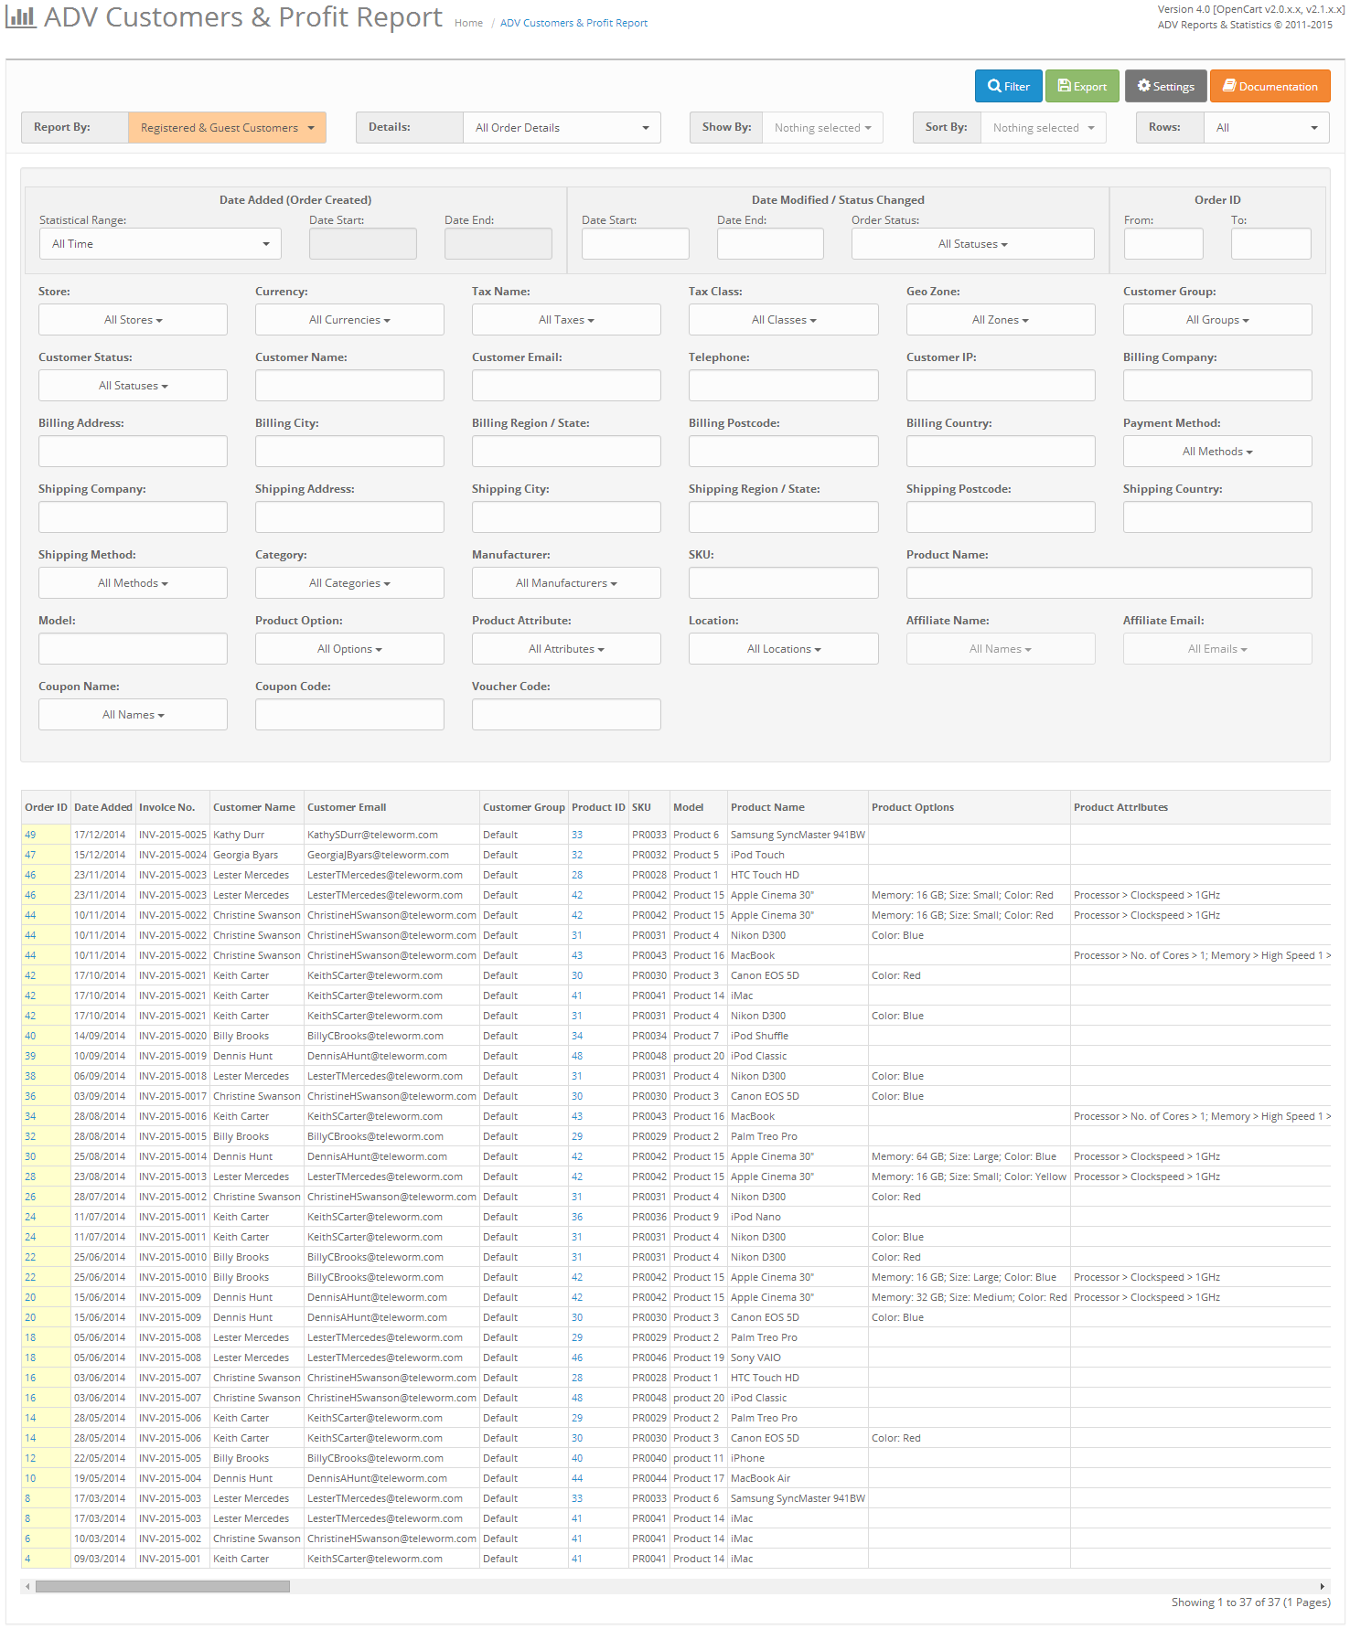Select the iPod Shuffle product name cell
This screenshot has height=1629, width=1350.
[798, 1036]
